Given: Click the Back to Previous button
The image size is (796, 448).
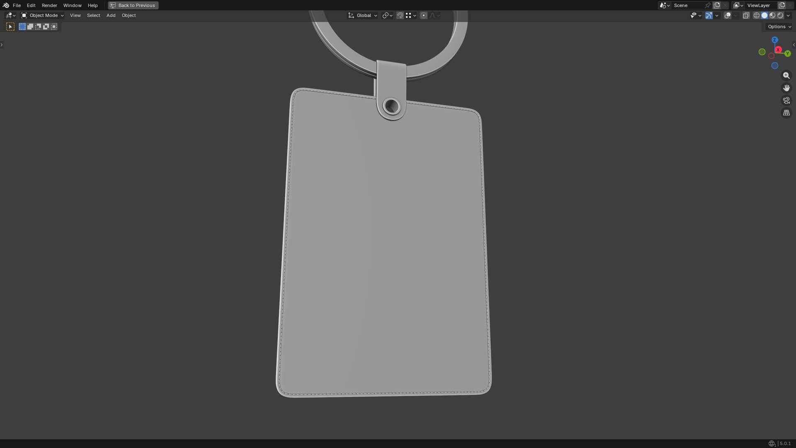Looking at the screenshot, I should click(133, 5).
